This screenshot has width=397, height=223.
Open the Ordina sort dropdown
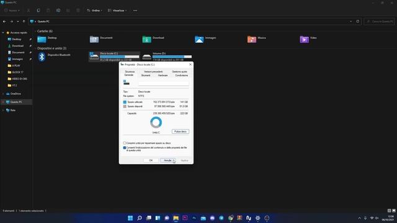point(94,11)
